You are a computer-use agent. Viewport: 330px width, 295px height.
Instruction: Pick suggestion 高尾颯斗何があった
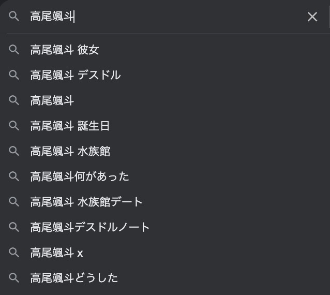165,176
